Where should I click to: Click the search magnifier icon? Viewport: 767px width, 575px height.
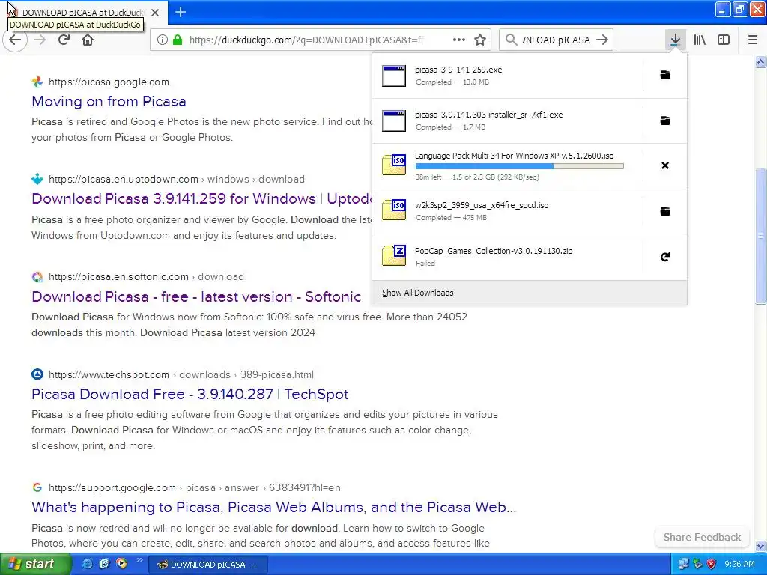(x=511, y=40)
